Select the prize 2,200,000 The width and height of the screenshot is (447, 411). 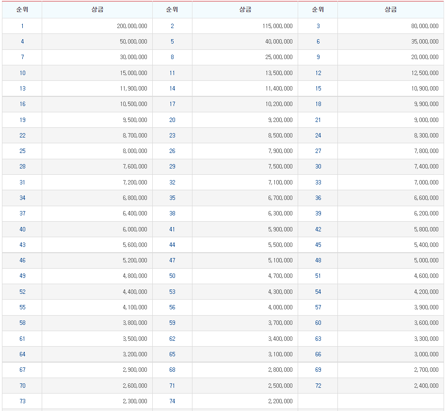click(280, 401)
